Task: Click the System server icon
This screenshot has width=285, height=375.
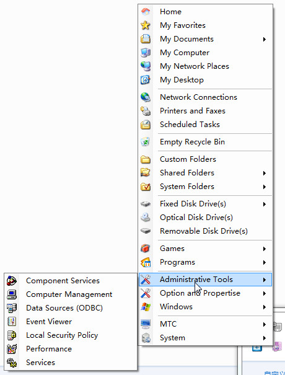Action: coord(146,338)
